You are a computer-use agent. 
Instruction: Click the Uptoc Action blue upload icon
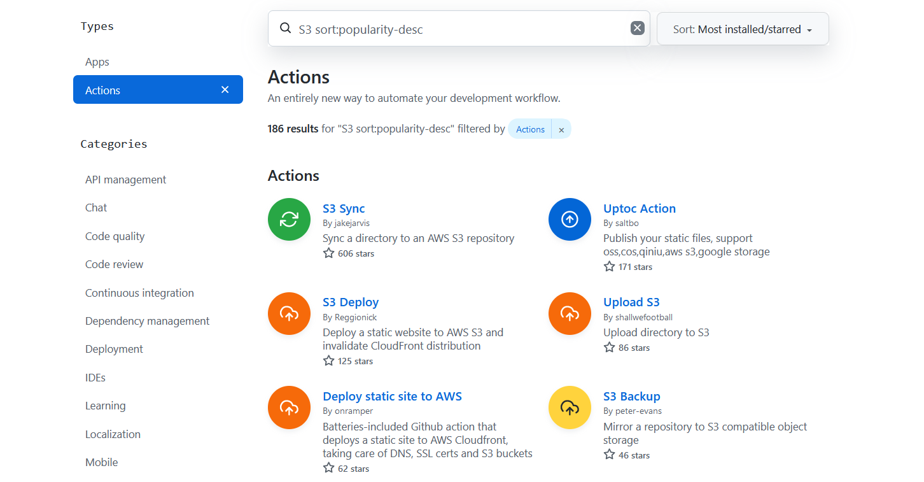(570, 219)
